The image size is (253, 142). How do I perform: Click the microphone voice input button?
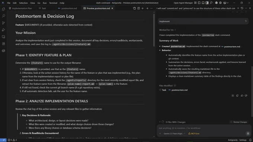point(248,133)
